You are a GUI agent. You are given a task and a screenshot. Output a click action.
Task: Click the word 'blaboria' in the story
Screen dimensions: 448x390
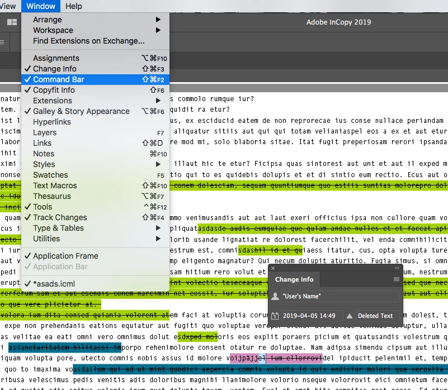click(x=250, y=142)
